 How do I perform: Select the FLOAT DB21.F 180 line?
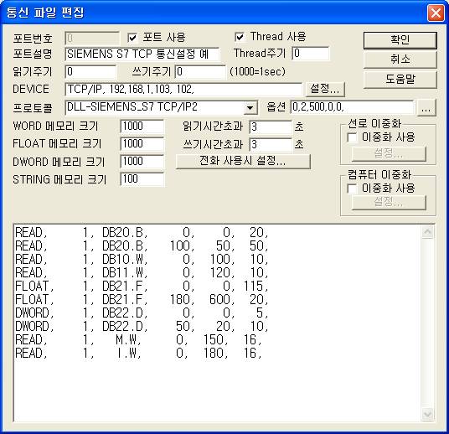(x=142, y=299)
